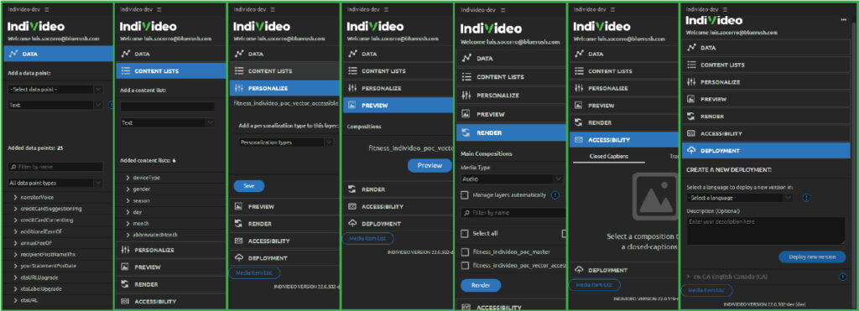This screenshot has width=859, height=311.
Task: Open ACCESSIBILITY label in CONTENT LISTS-active panel
Action: [x=155, y=301]
